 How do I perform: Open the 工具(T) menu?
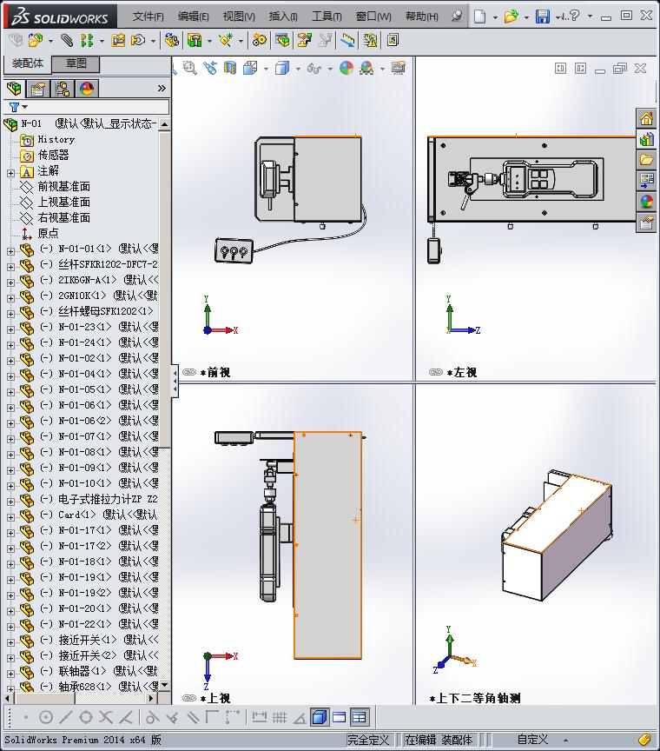327,17
